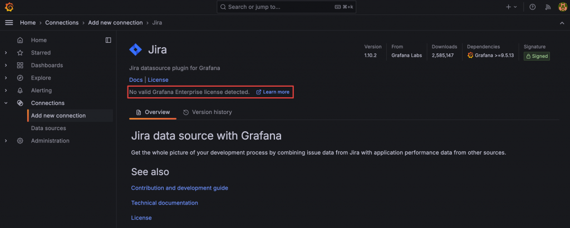Screen dimensions: 570x228
Task: Expand the Administration section arrow
Action: coord(6,141)
